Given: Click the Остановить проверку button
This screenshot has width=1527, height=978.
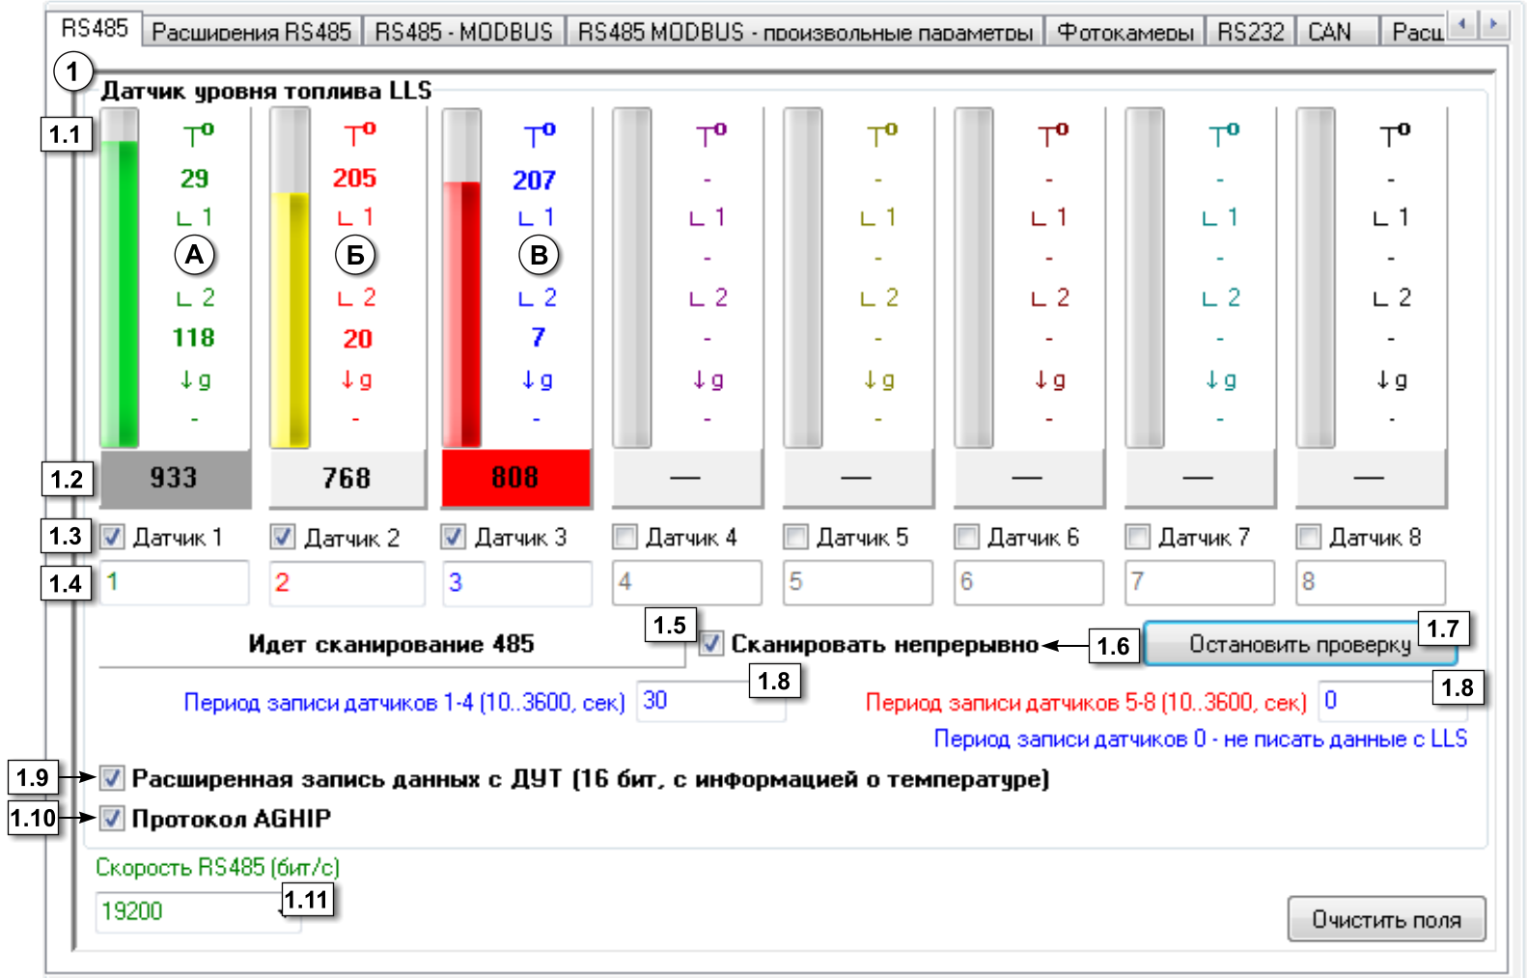Looking at the screenshot, I should click(x=1300, y=644).
